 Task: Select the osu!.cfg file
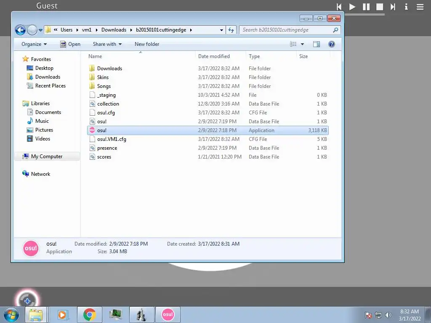pyautogui.click(x=208, y=112)
